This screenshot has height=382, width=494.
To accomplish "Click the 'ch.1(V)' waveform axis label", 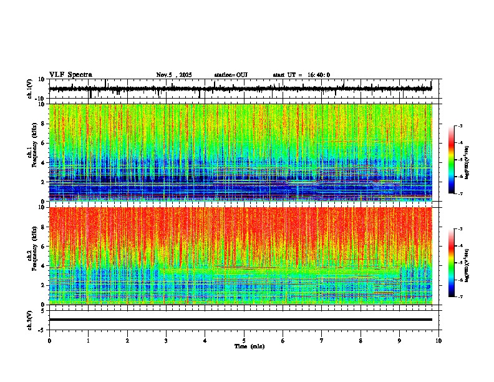I will [x=30, y=89].
